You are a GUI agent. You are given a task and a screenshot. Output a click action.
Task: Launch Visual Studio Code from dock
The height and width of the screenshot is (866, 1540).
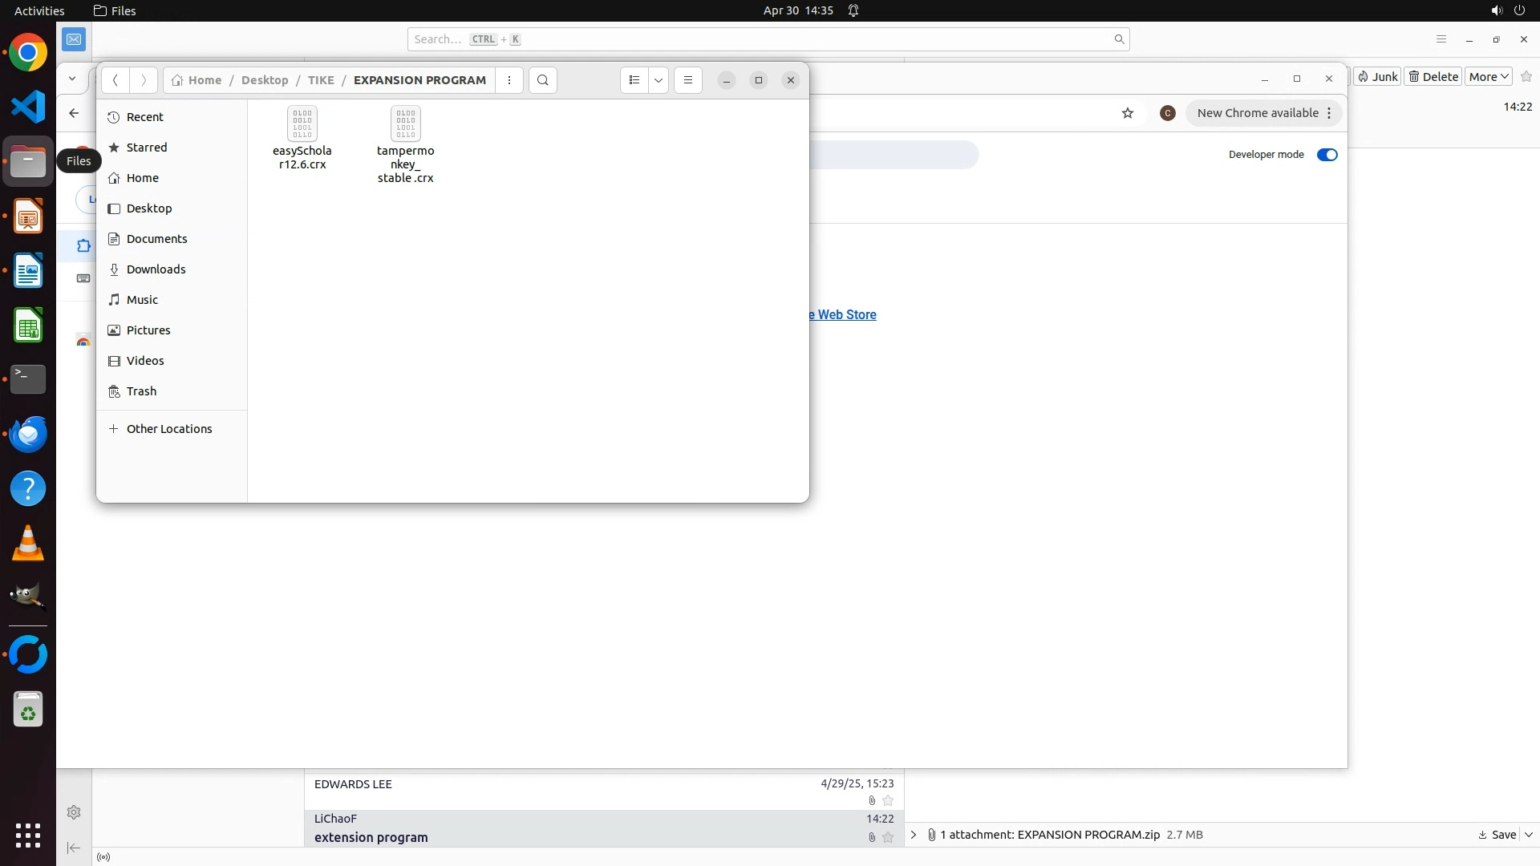click(x=28, y=107)
